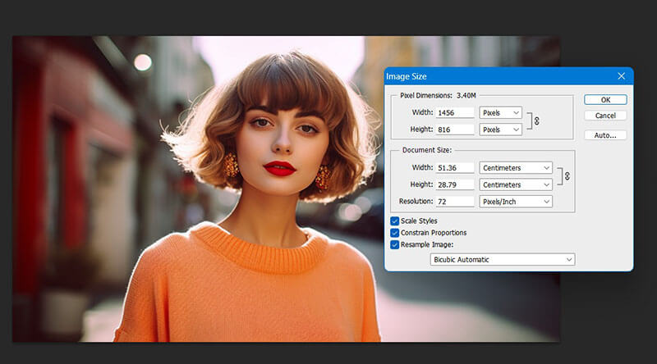The height and width of the screenshot is (364, 657).
Task: Select the document width field showing 51.36
Action: 456,168
